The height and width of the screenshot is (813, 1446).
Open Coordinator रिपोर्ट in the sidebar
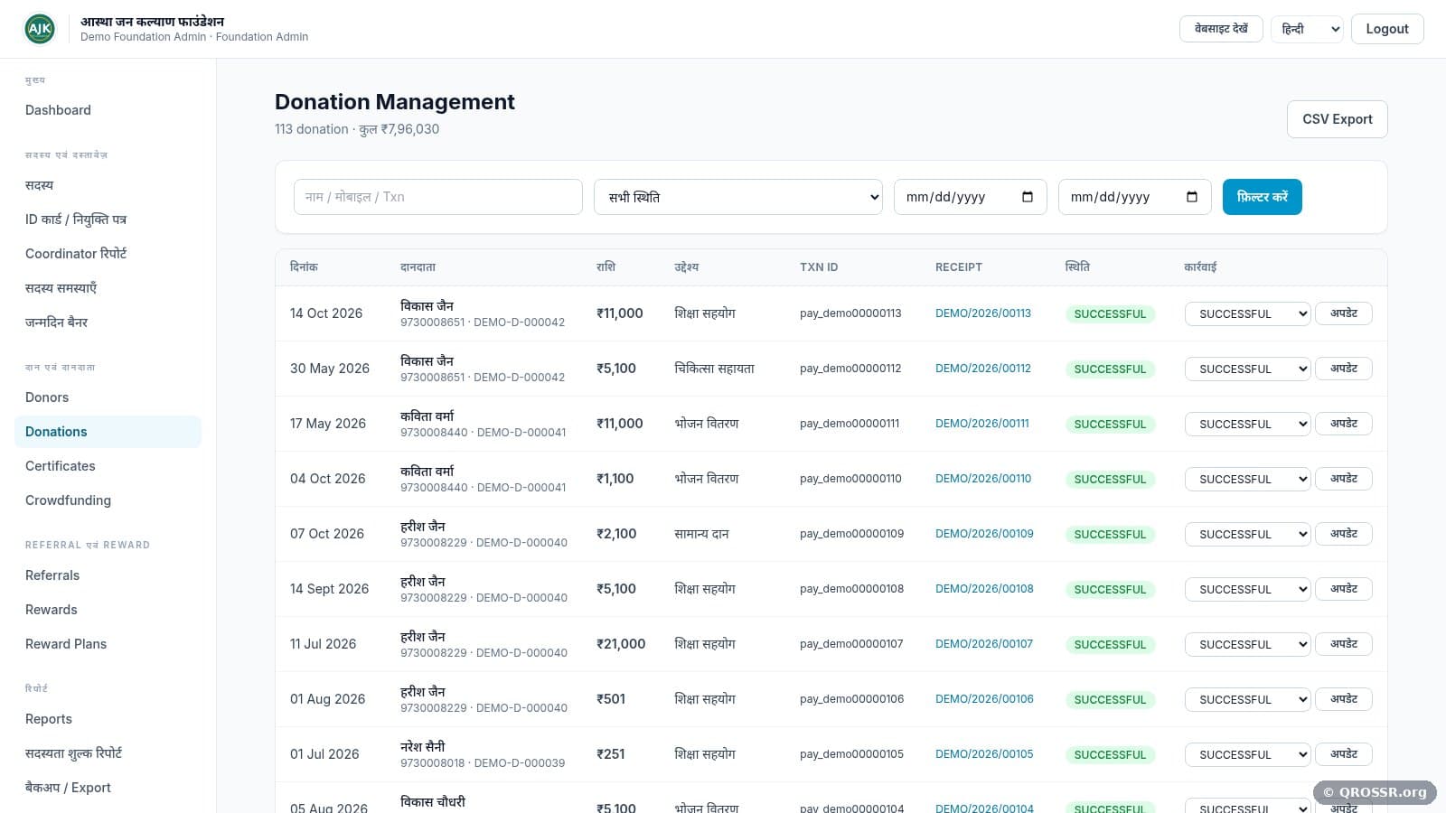tap(76, 254)
